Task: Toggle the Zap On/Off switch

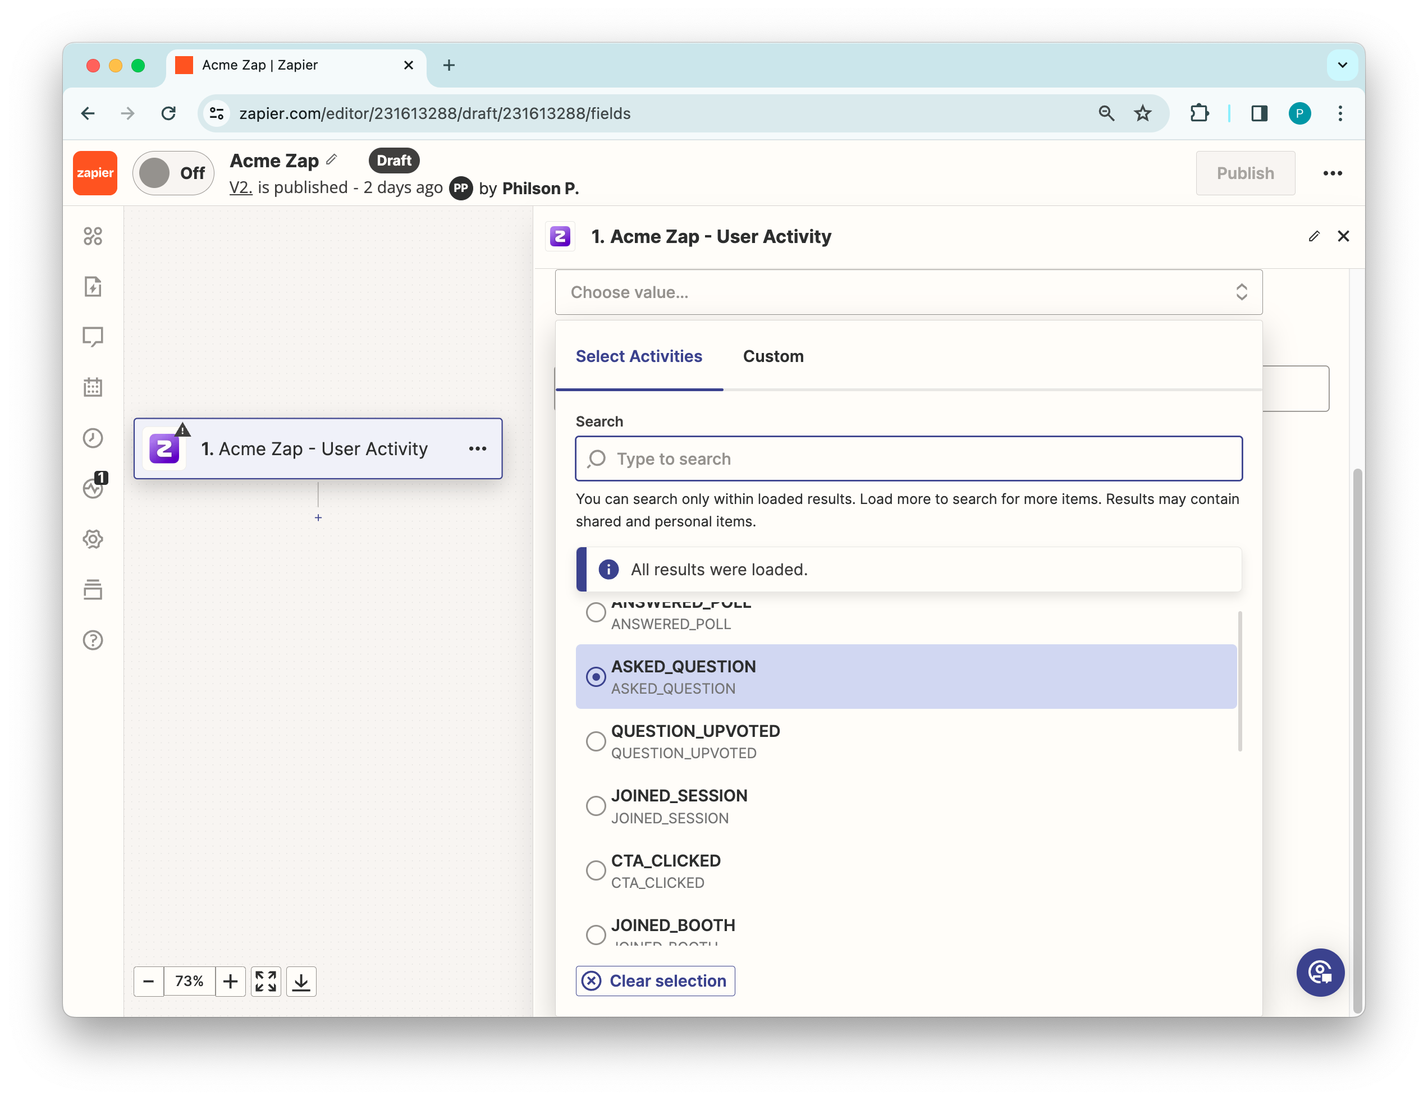Action: (x=173, y=173)
